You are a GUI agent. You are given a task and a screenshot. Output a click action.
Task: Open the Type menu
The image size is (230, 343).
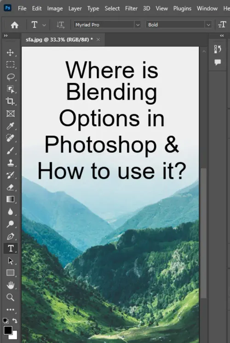tap(93, 9)
